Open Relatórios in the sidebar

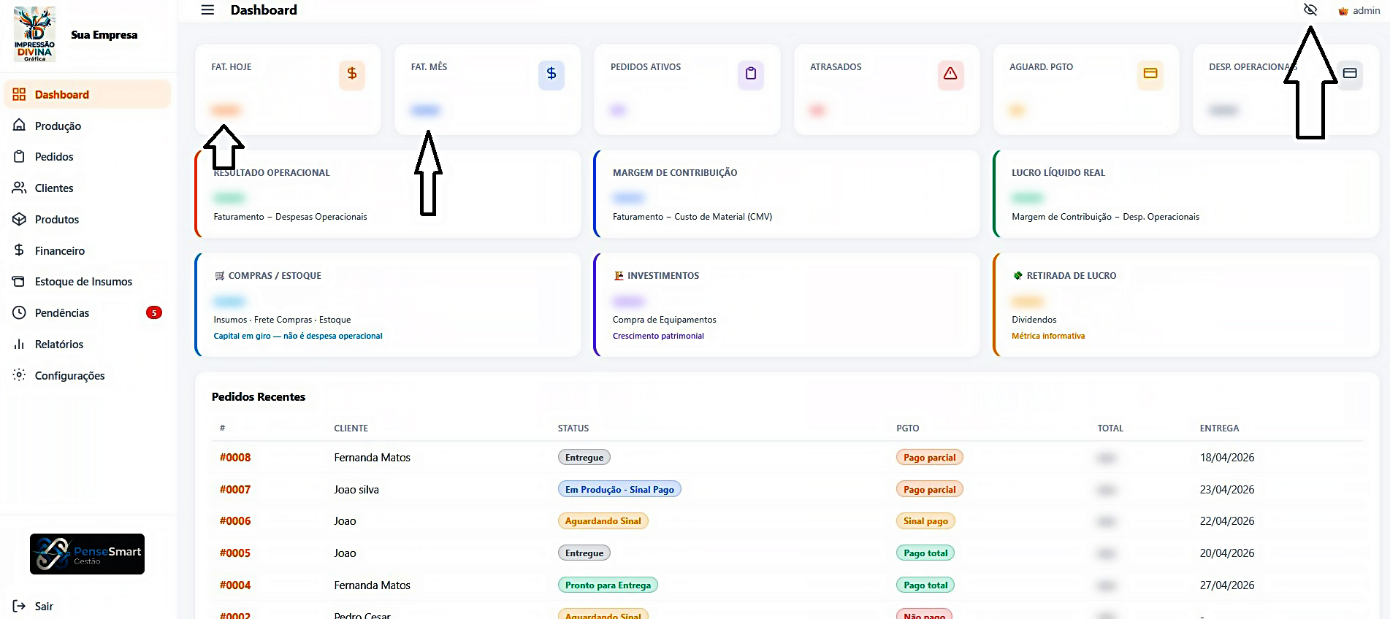coord(88,344)
